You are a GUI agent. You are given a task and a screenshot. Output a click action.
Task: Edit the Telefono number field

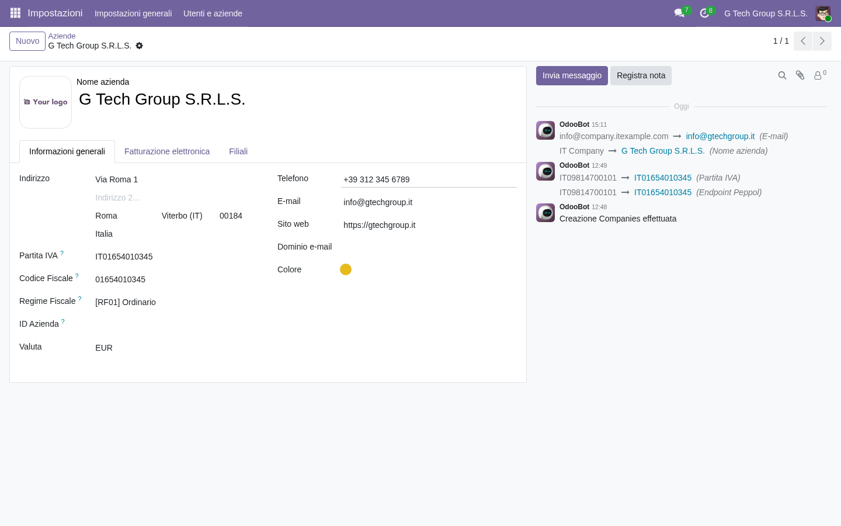click(429, 179)
